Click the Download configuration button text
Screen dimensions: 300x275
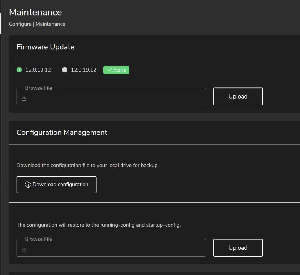pyautogui.click(x=60, y=185)
